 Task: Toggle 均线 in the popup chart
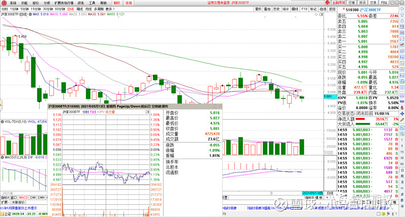[x=93, y=112]
